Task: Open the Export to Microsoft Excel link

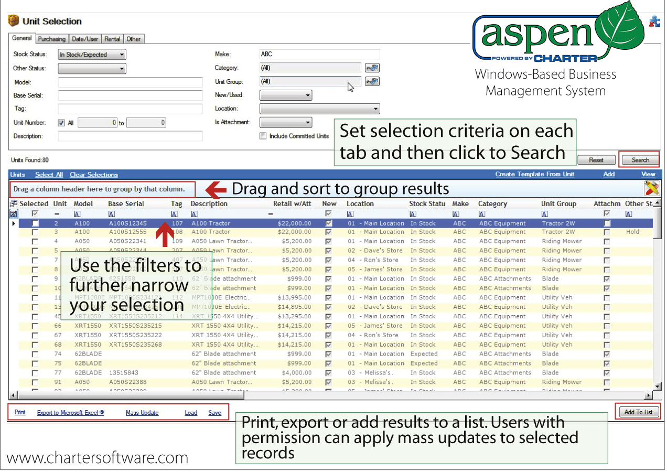Action: [70, 413]
